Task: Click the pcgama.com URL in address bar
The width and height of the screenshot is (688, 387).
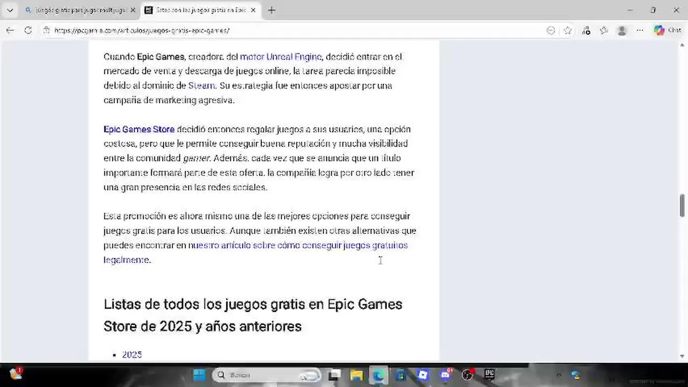Action: coord(142,31)
